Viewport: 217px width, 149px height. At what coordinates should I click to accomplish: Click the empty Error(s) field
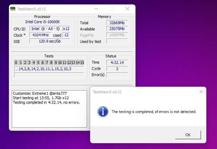(x=117, y=75)
